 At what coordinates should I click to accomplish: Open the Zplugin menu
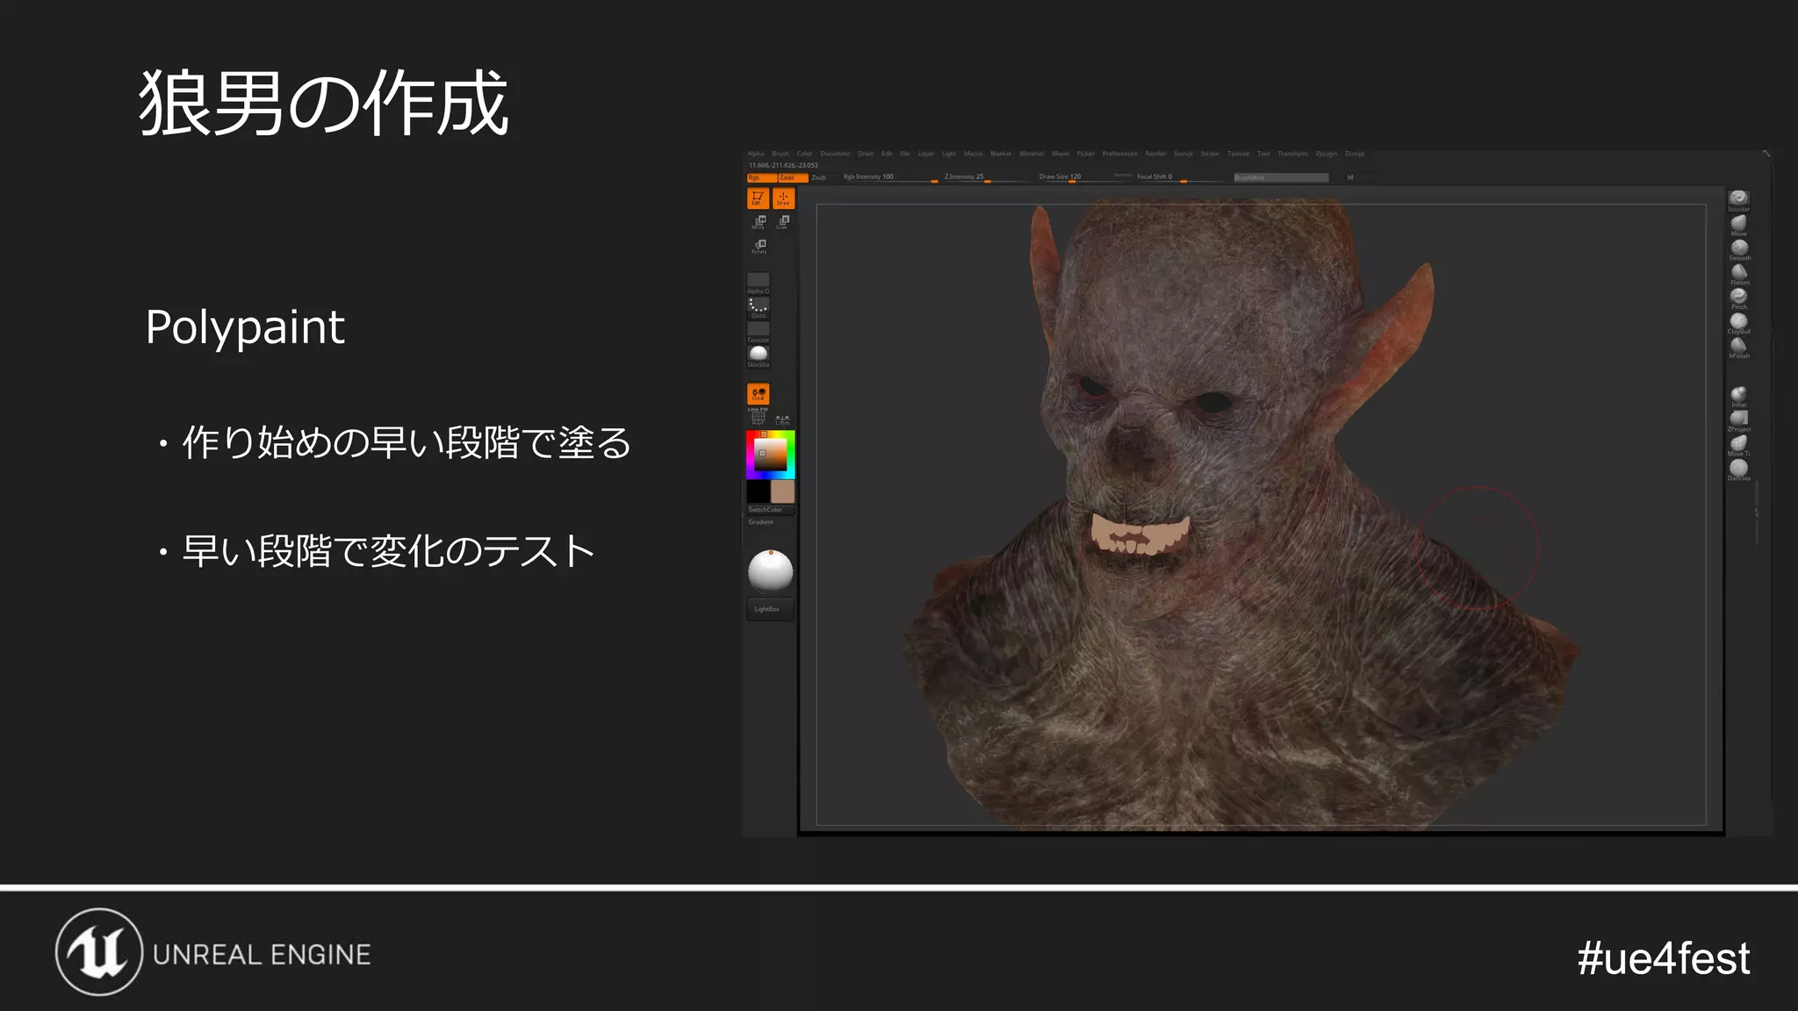(x=1326, y=154)
